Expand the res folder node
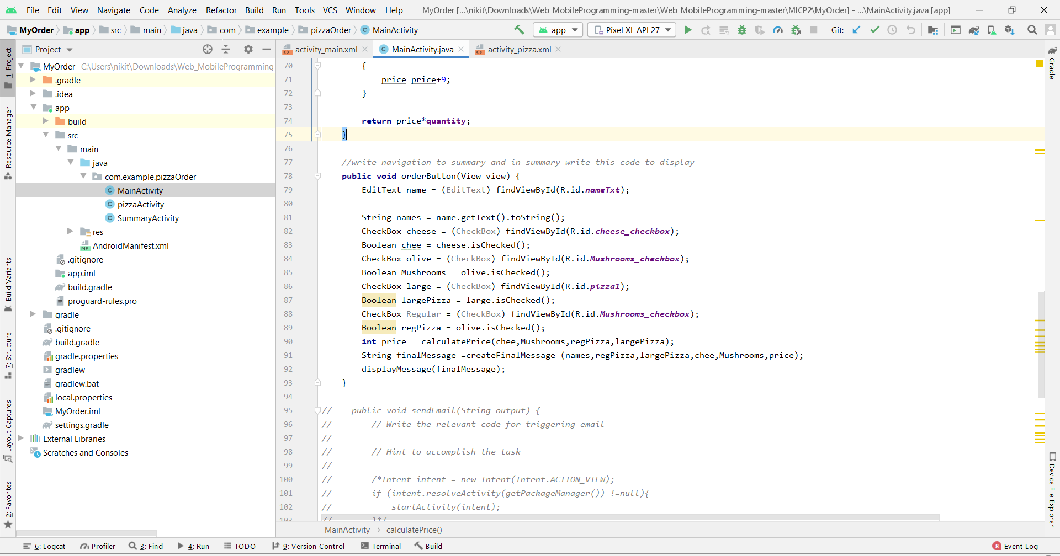This screenshot has width=1060, height=556. click(x=70, y=231)
